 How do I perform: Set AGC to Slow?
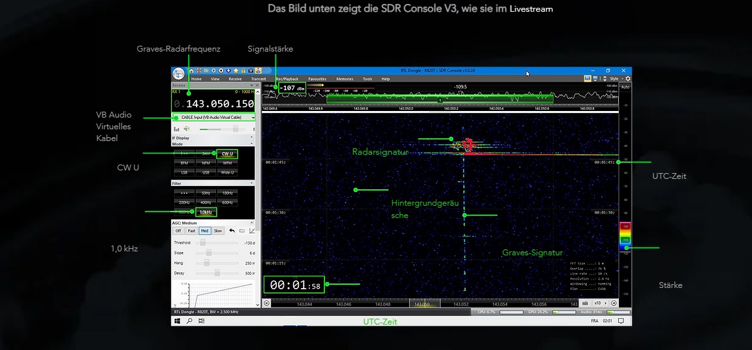pyautogui.click(x=218, y=231)
